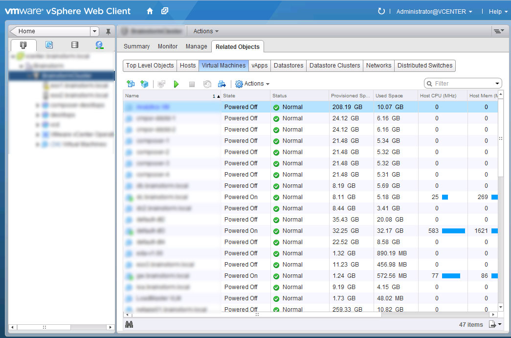This screenshot has height=338, width=511.
Task: Switch to Hosts and Clusters inventory view
Action: coord(23,45)
